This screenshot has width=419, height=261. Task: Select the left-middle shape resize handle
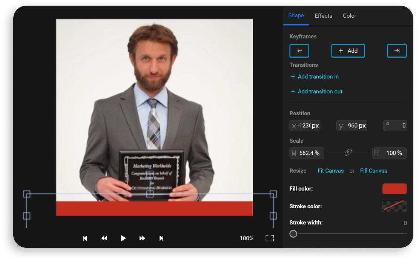(27, 216)
